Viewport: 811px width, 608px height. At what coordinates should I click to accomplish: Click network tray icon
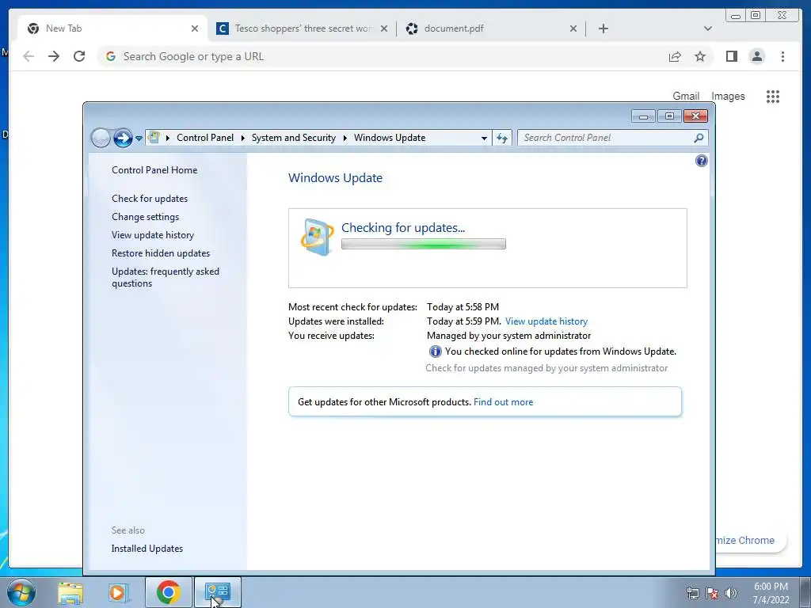692,593
